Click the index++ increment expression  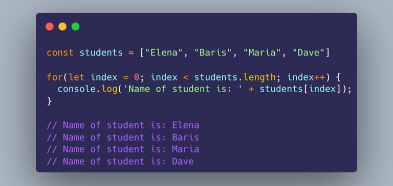pyautogui.click(x=306, y=77)
